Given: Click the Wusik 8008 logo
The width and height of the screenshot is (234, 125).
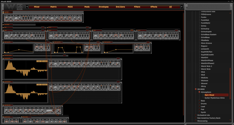Looking at the screenshot, I should (x=13, y=7).
